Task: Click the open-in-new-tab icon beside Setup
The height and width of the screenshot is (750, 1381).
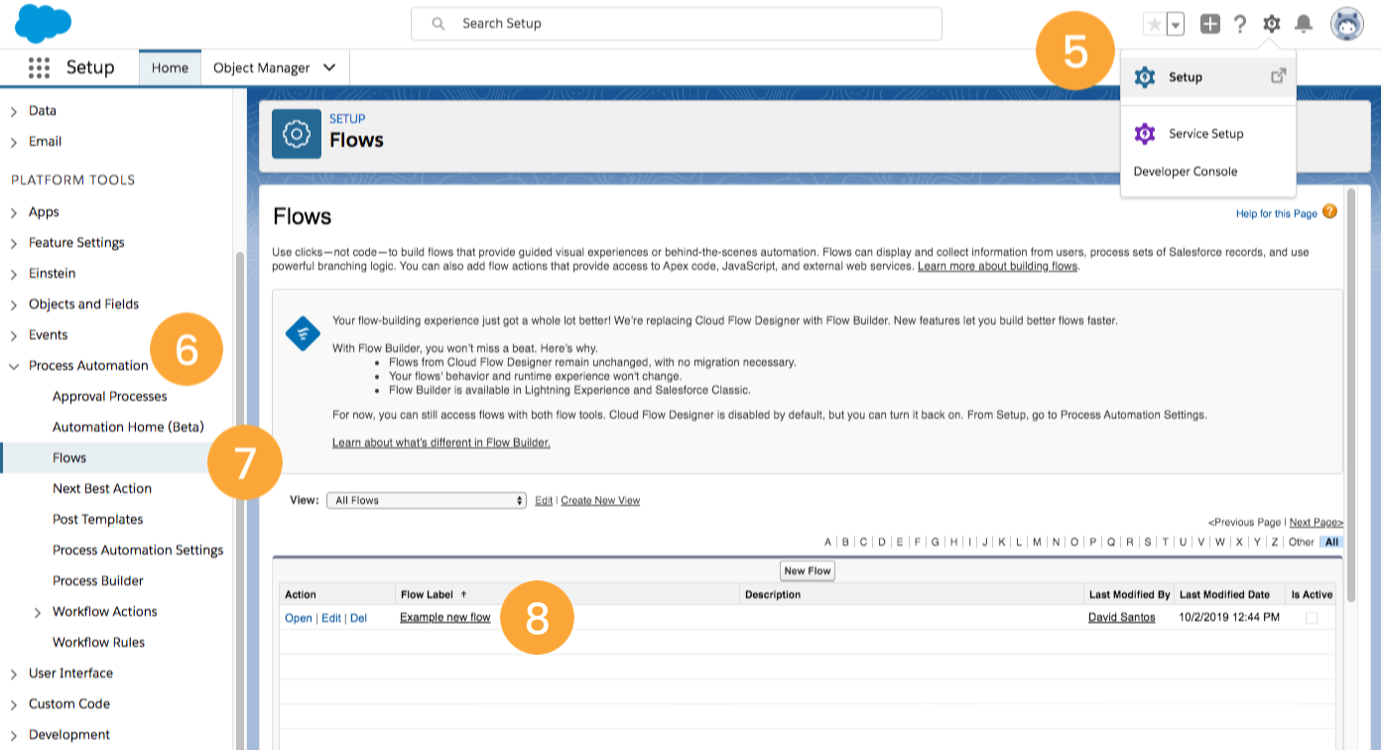Action: click(x=1279, y=75)
